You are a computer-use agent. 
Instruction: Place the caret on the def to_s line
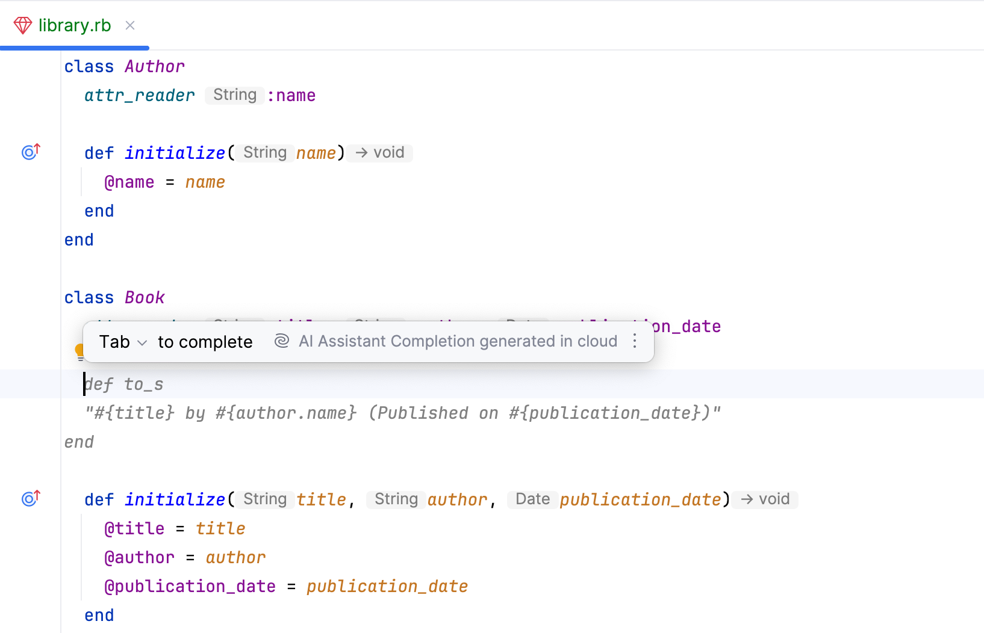point(124,384)
